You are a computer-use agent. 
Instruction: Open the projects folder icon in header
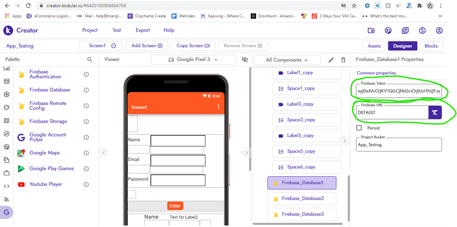click(371, 31)
